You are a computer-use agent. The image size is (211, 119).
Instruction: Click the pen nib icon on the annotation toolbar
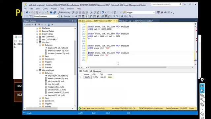pos(202,80)
